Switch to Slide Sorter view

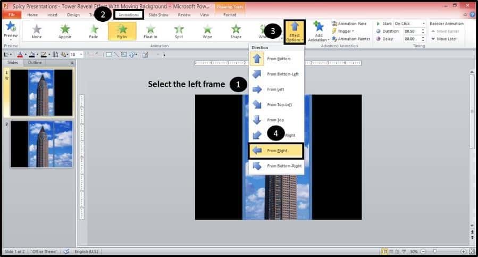pyautogui.click(x=391, y=252)
